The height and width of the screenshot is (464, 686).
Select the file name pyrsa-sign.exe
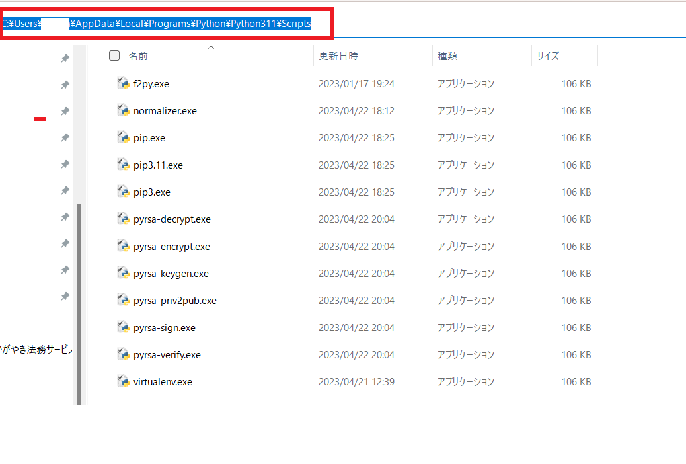(x=165, y=328)
